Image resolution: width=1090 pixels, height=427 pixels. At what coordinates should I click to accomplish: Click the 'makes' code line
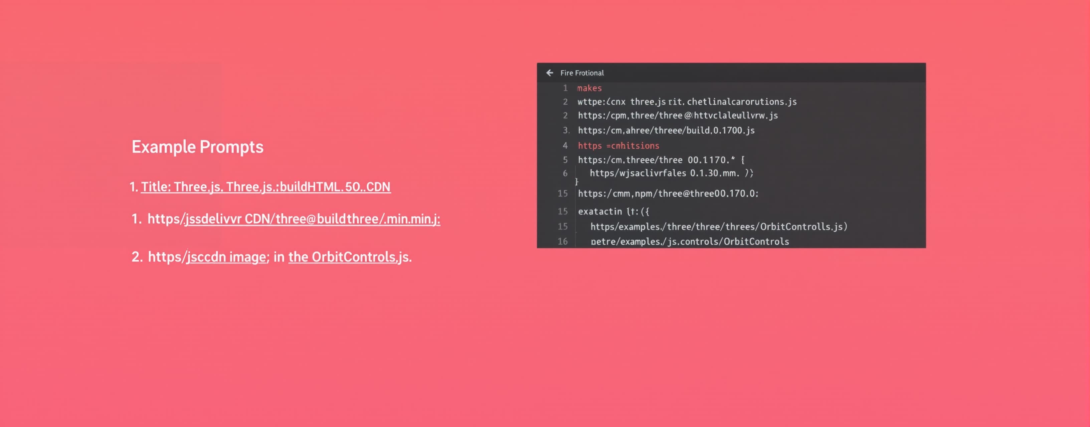(x=589, y=88)
